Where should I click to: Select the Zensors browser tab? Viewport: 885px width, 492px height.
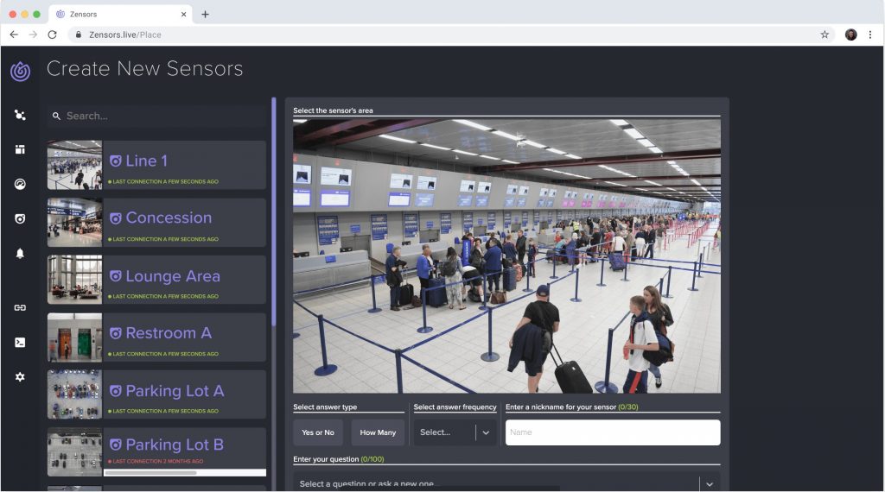pos(119,14)
